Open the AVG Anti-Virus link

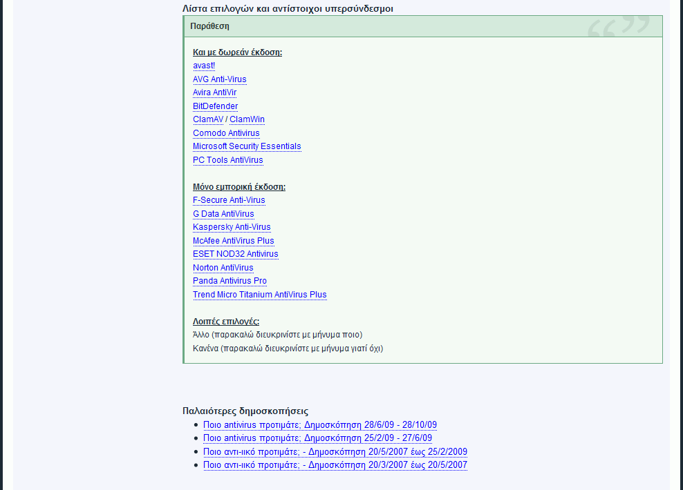pos(220,79)
